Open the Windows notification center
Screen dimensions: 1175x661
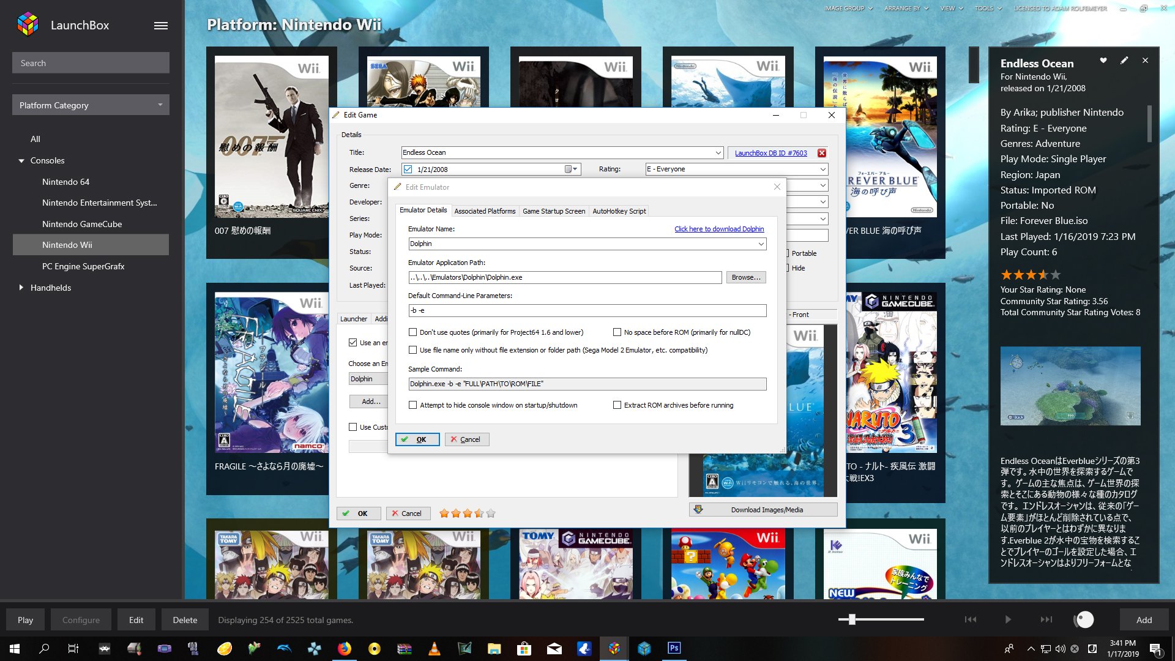(1155, 649)
